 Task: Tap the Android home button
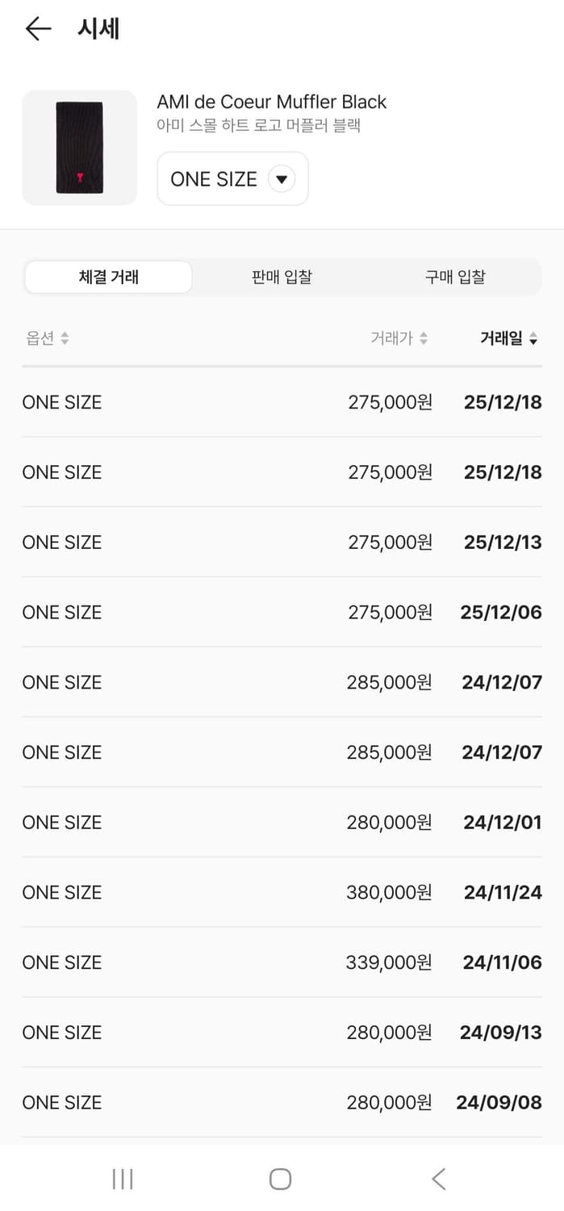[x=280, y=1179]
